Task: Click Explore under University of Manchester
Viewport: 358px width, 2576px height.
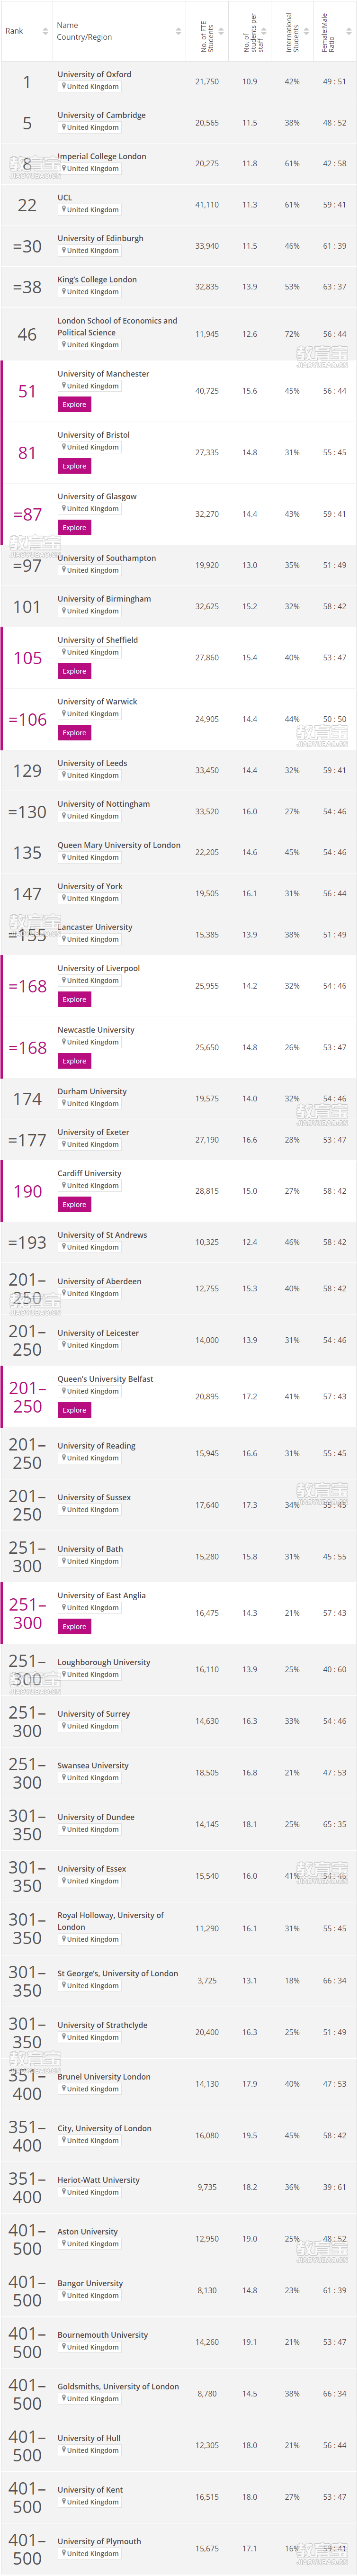Action: [x=74, y=405]
